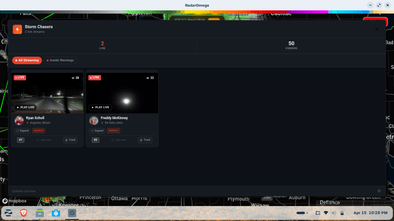Click Freddy McKinney's profile avatar
The width and height of the screenshot is (394, 221).
(x=94, y=120)
